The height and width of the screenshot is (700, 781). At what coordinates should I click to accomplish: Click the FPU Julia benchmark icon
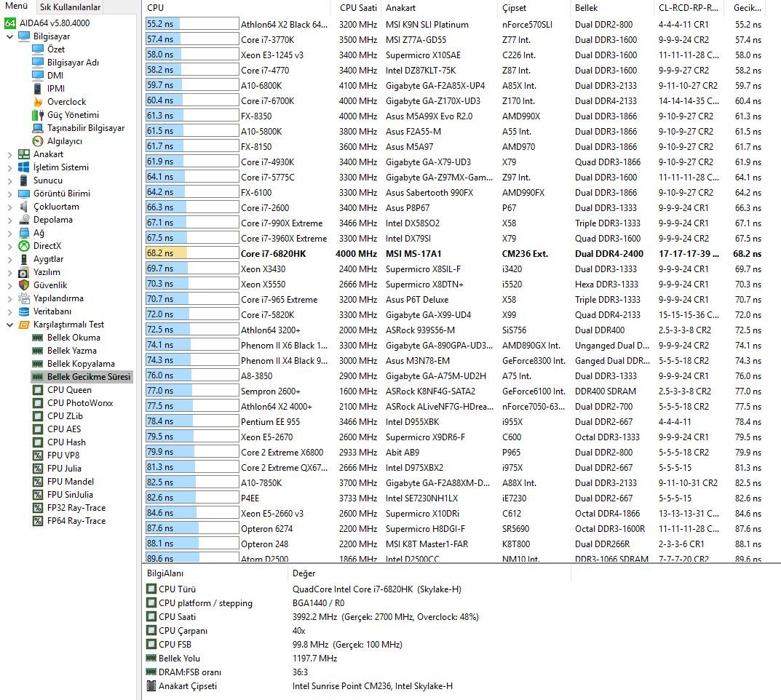(38, 469)
